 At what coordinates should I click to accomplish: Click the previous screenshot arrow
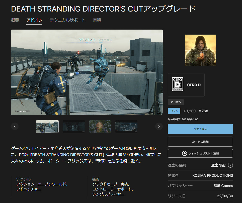[x=15, y=126]
